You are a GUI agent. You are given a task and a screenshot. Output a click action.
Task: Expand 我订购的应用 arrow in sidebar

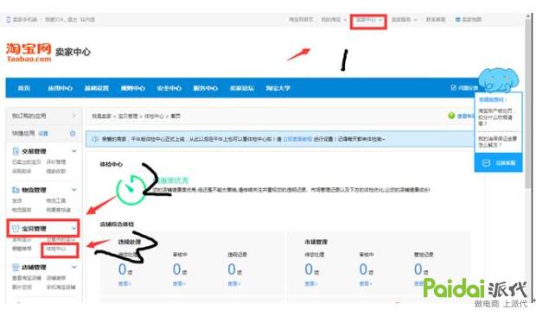73,116
